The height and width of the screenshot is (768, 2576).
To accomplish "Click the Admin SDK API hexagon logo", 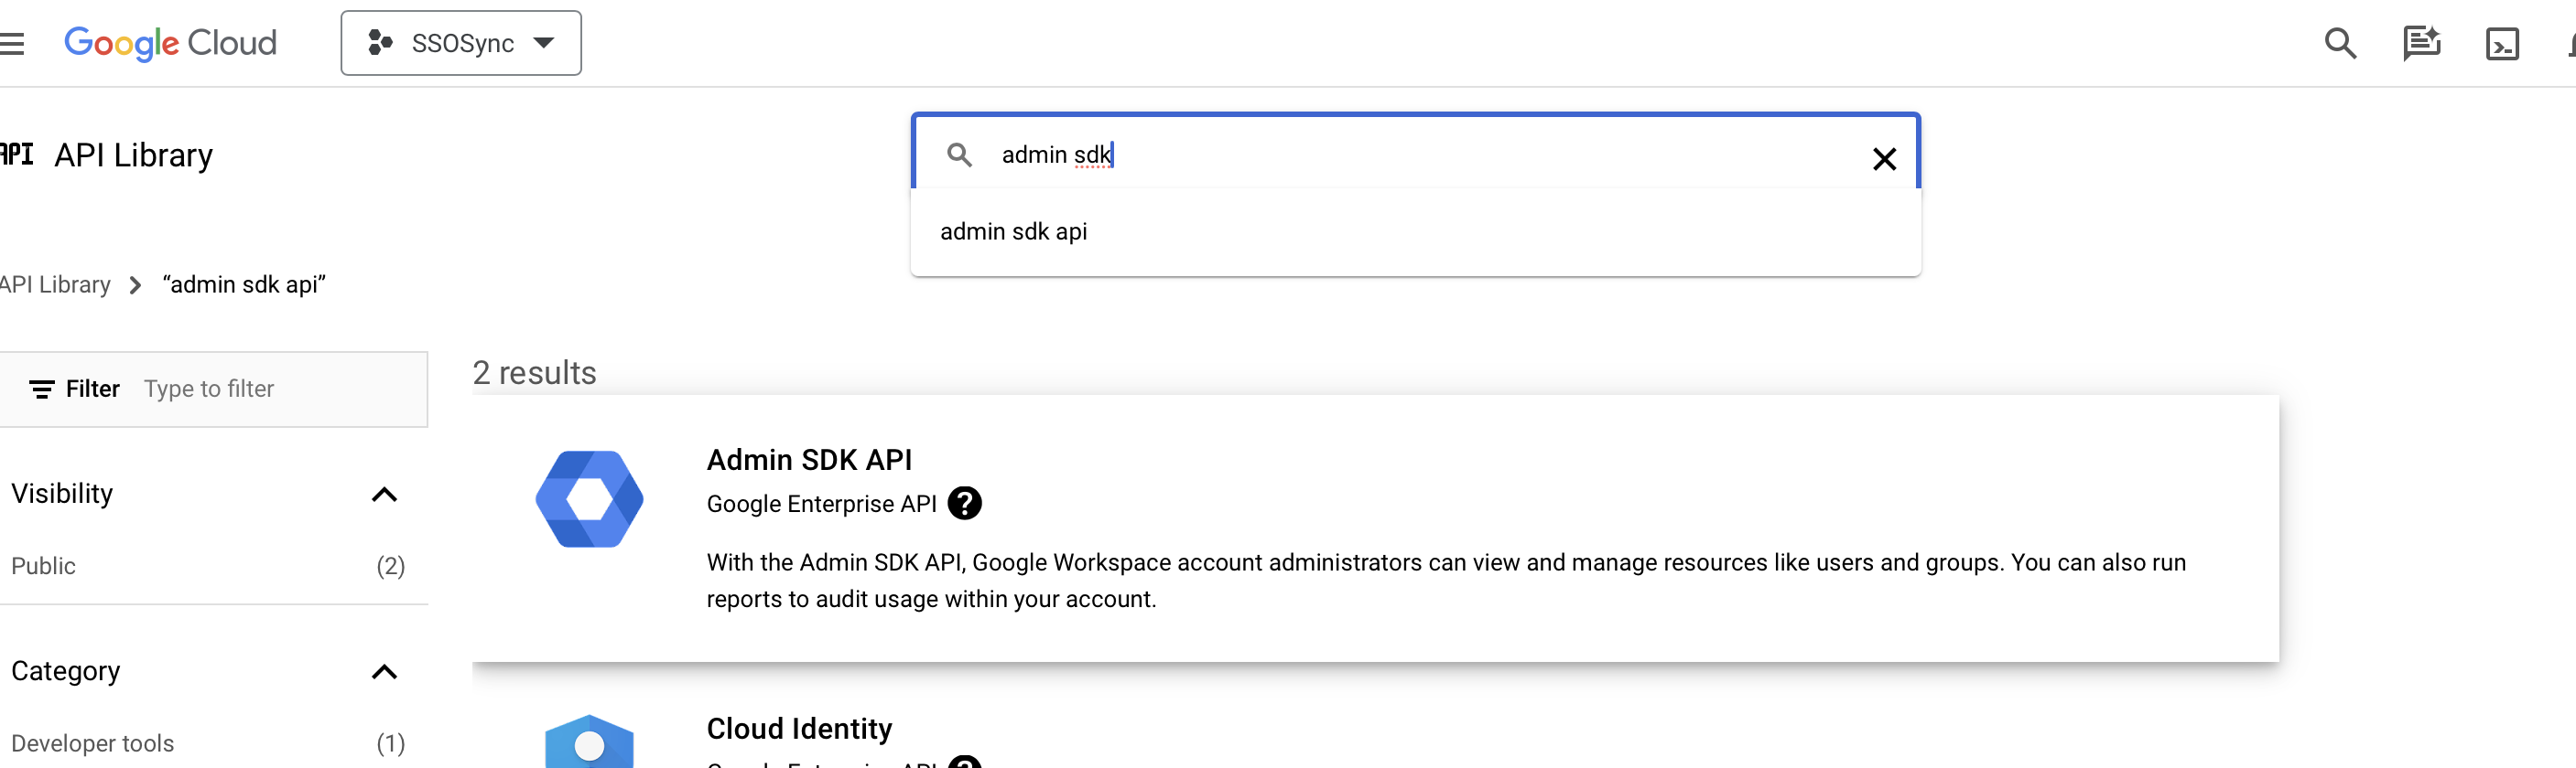I will click(589, 498).
